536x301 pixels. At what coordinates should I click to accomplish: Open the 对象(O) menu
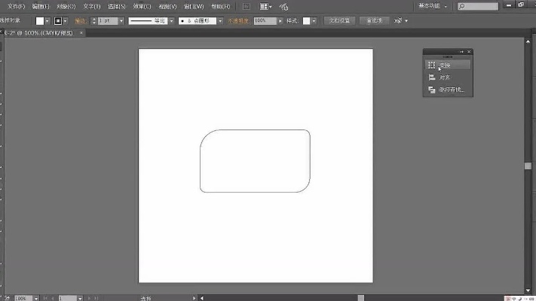click(66, 7)
